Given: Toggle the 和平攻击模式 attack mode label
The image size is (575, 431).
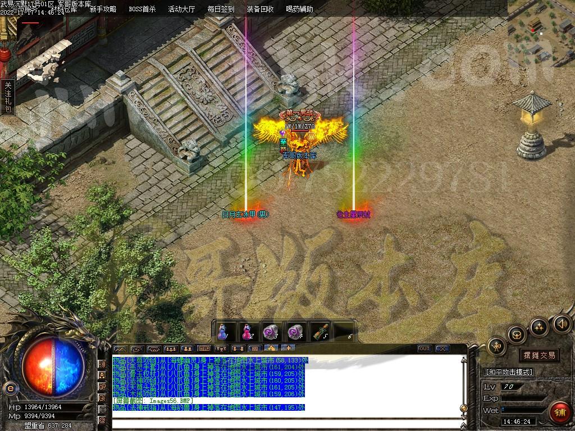Looking at the screenshot, I should (x=508, y=372).
